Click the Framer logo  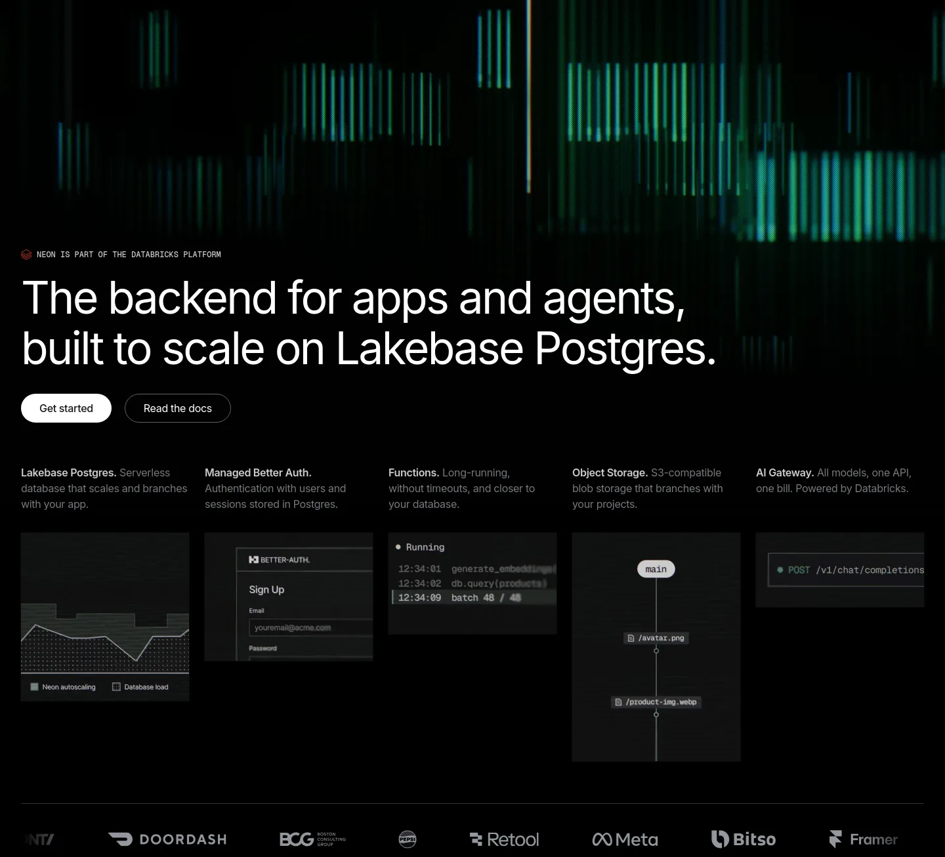pos(863,839)
